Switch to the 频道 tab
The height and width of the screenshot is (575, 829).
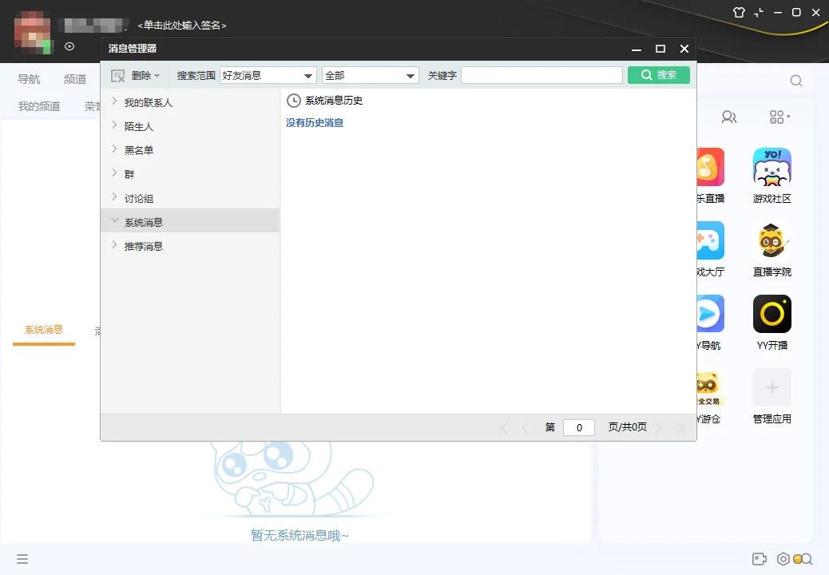pyautogui.click(x=74, y=79)
